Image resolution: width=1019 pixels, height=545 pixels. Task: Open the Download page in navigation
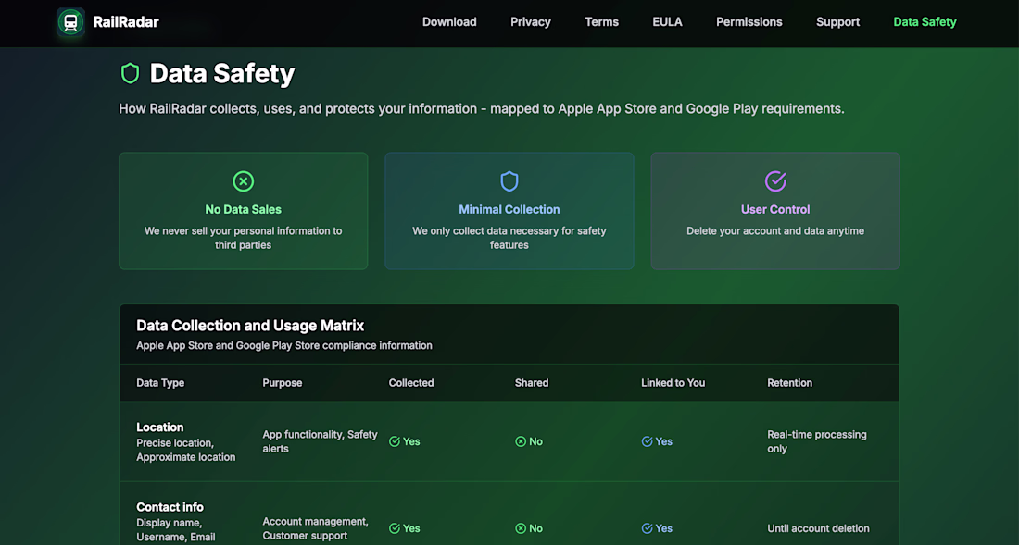tap(449, 22)
